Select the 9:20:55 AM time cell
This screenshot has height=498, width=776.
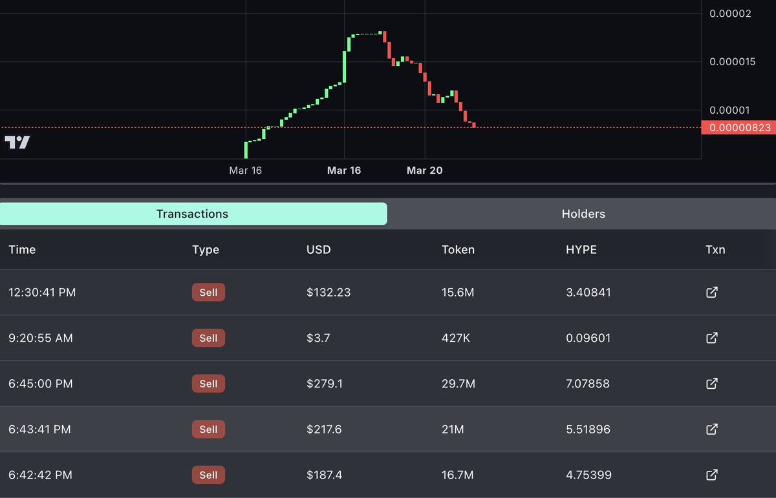pos(41,338)
